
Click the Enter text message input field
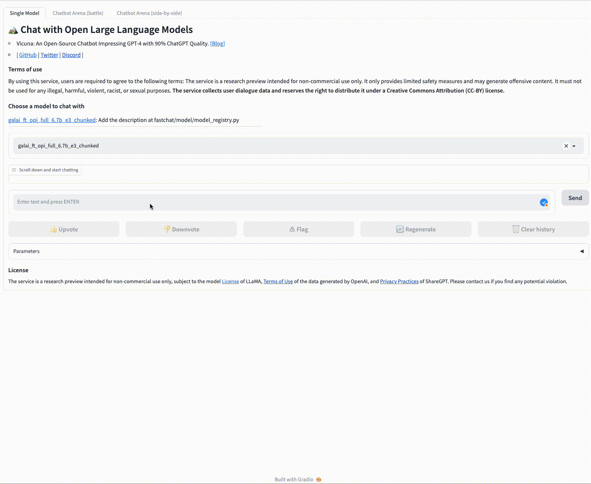pyautogui.click(x=275, y=202)
